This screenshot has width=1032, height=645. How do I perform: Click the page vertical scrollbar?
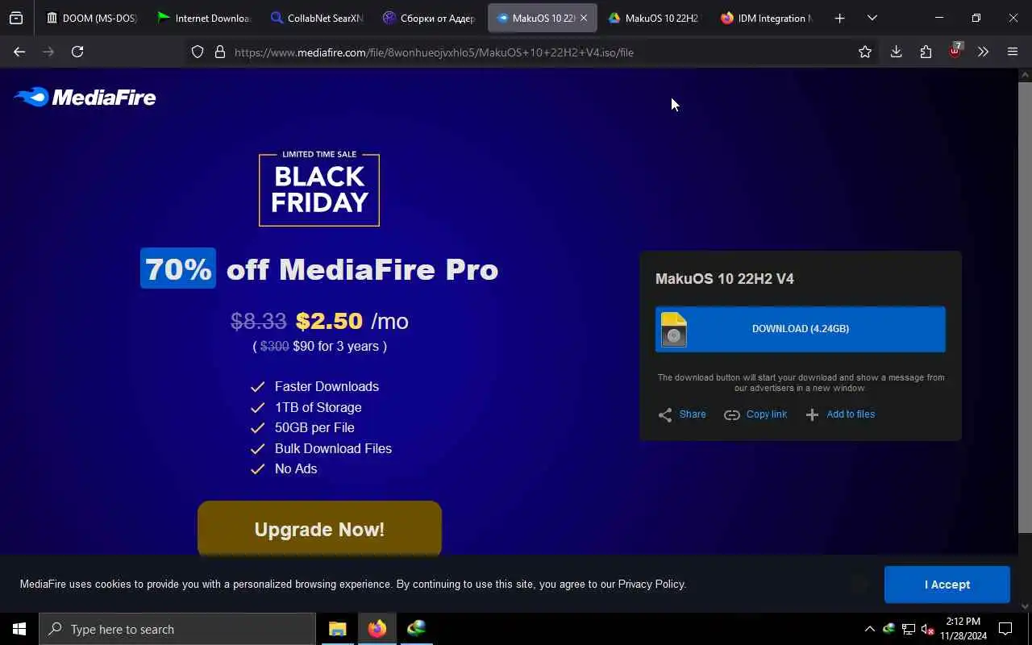click(x=1025, y=306)
